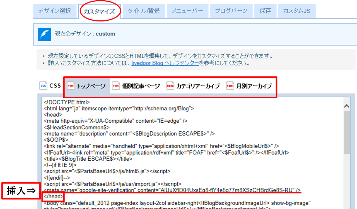357x209 pixels.
Task: Select the メニューバー tab
Action: click(x=187, y=11)
